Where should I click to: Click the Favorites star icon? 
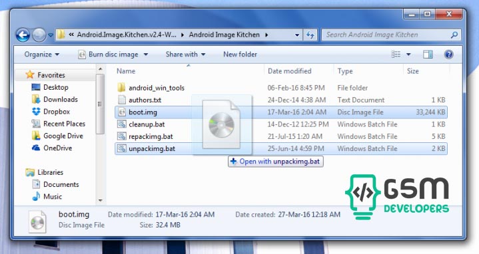[30, 74]
